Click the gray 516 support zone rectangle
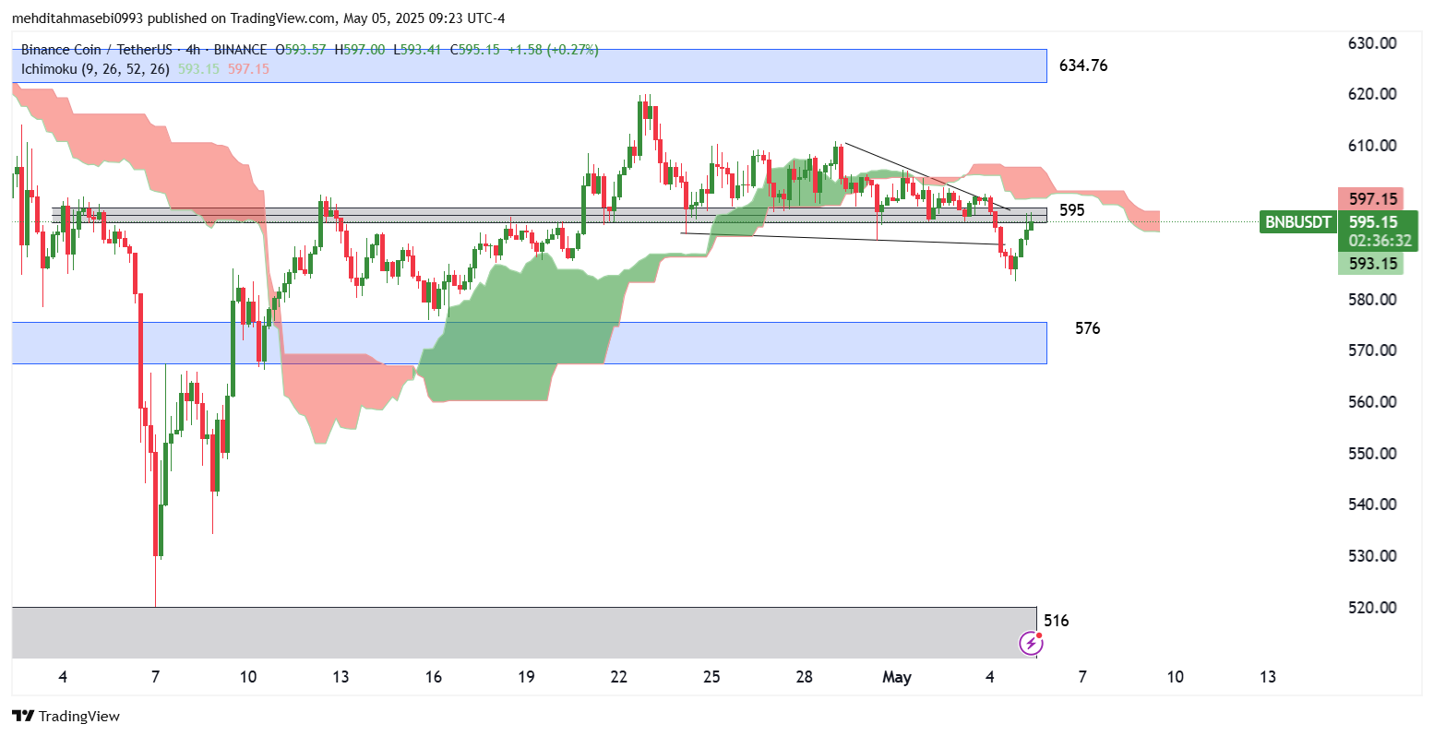 tap(524, 633)
